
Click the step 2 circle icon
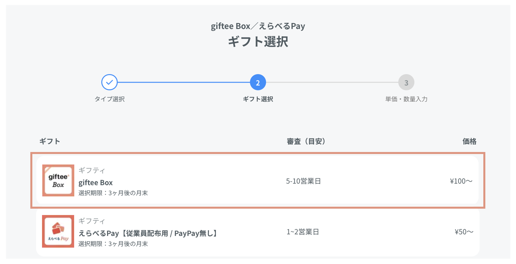[x=258, y=82]
